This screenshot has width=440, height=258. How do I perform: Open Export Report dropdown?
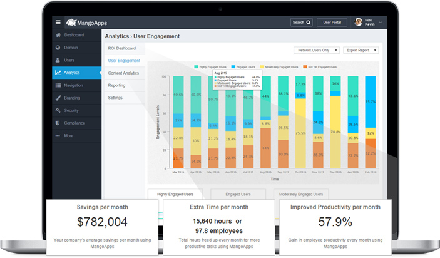pyautogui.click(x=361, y=50)
